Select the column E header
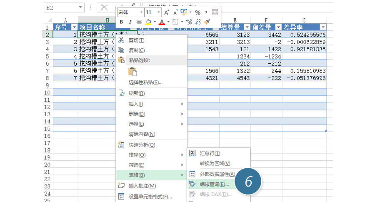The image size is (375, 202). pyautogui.click(x=235, y=20)
